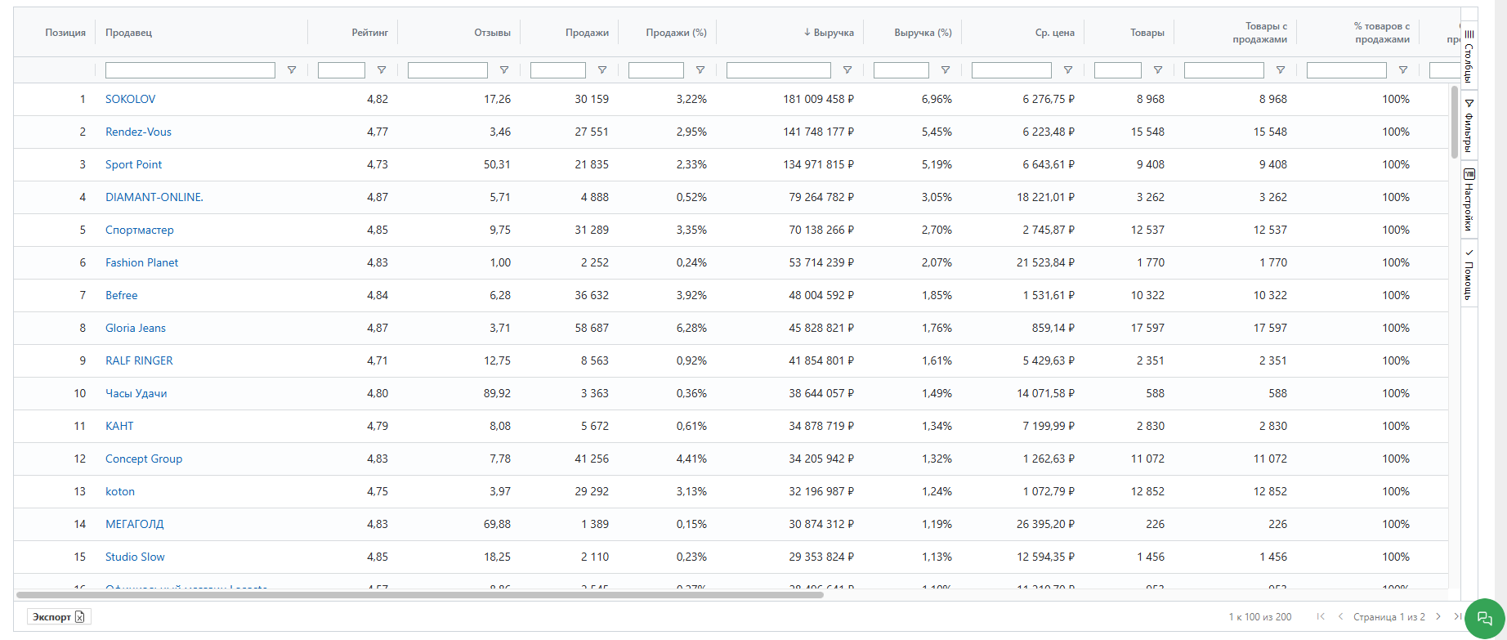Open seller link Спортмастер
Screen dimensions: 1507x640
140,230
